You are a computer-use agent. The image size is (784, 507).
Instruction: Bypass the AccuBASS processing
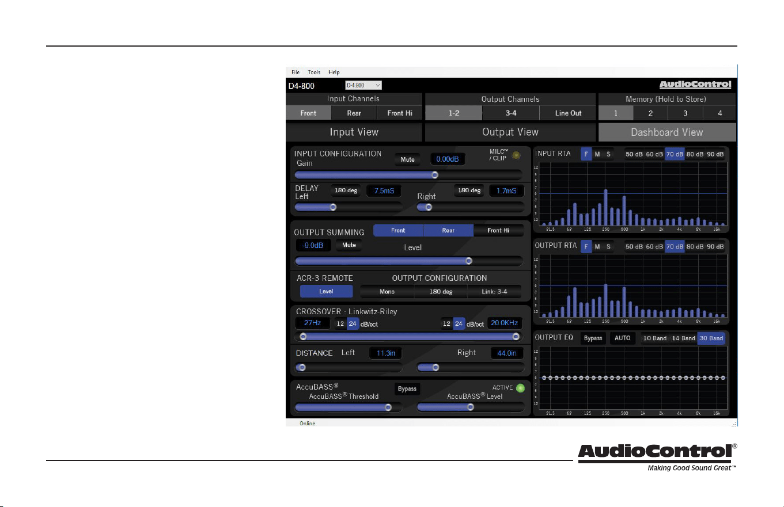[407, 389]
